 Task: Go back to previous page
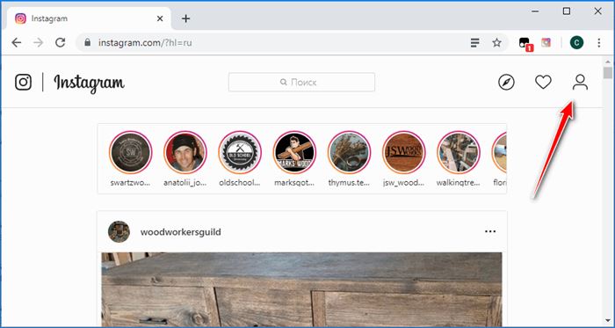[x=17, y=42]
